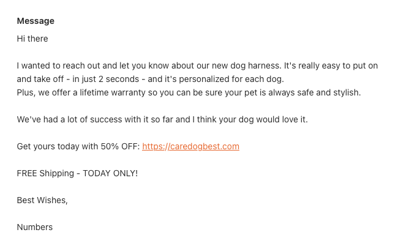The height and width of the screenshot is (246, 401).
Task: Click the 'FREE Shipping - TODAY ONLY!' line
Action: coord(77,173)
